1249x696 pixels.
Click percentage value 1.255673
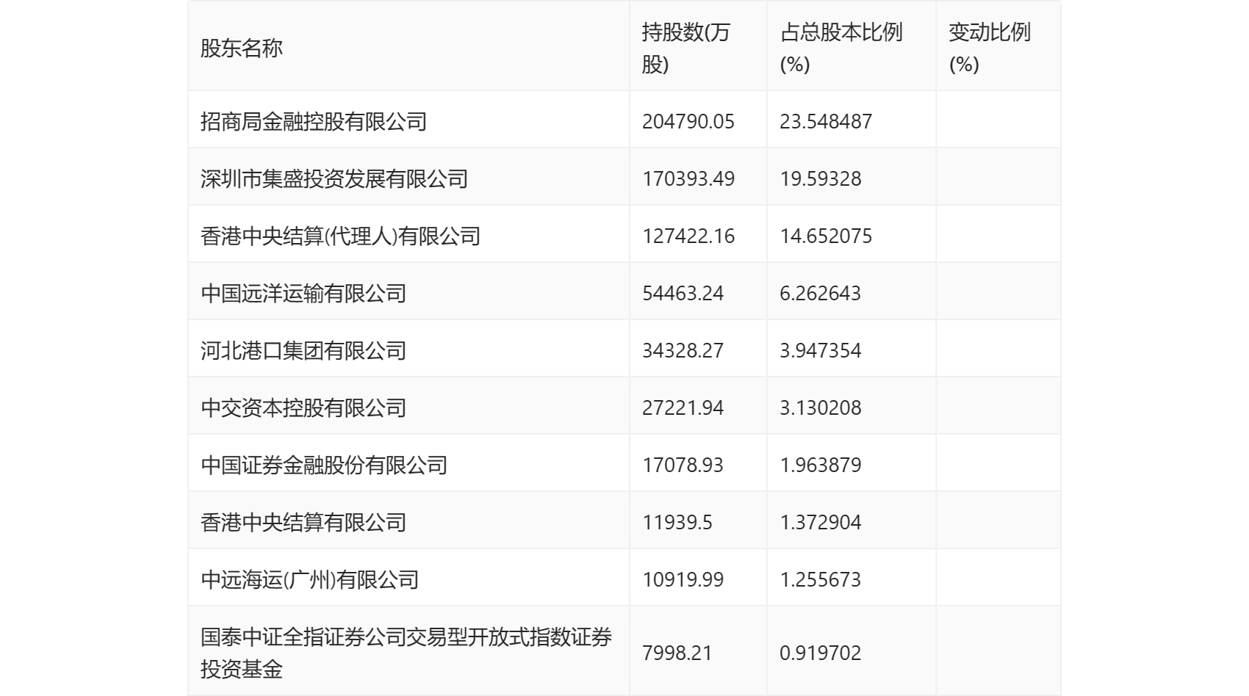[x=821, y=579]
